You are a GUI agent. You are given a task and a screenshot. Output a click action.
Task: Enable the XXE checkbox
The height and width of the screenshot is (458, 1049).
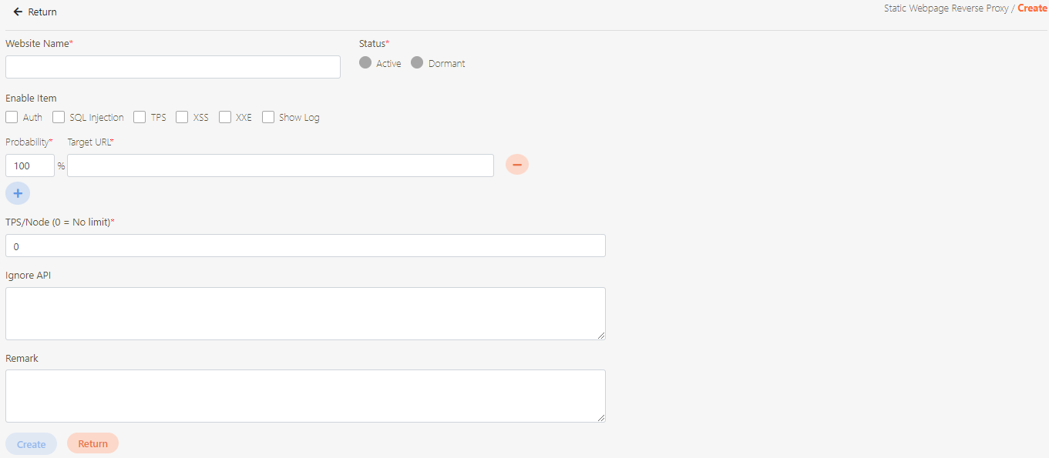[x=225, y=117]
